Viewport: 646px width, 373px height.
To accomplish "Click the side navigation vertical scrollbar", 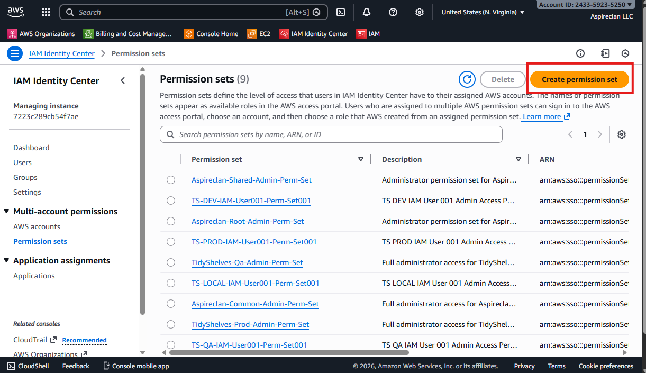I will pyautogui.click(x=142, y=194).
